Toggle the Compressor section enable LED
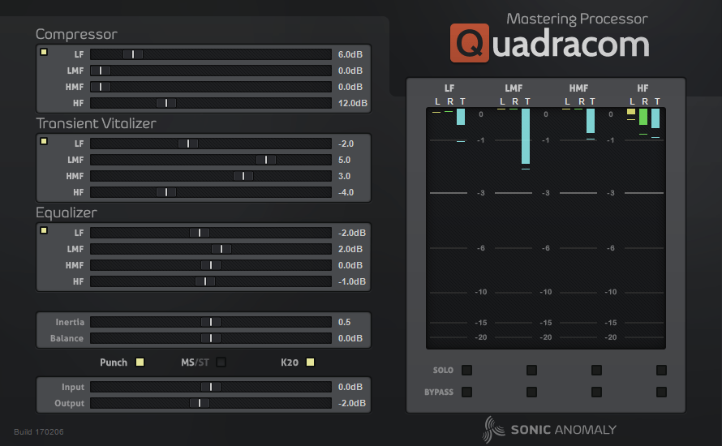The width and height of the screenshot is (722, 446). tap(44, 53)
